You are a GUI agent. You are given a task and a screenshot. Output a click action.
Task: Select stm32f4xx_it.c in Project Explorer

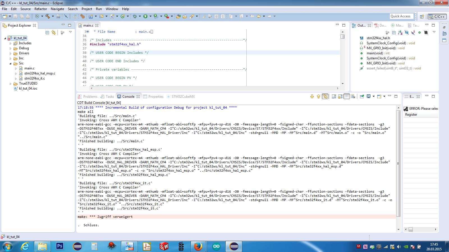click(x=35, y=78)
